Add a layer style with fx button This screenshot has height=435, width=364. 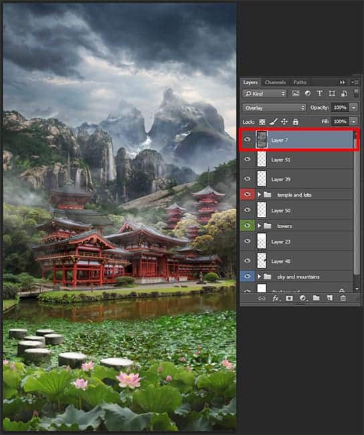click(276, 298)
